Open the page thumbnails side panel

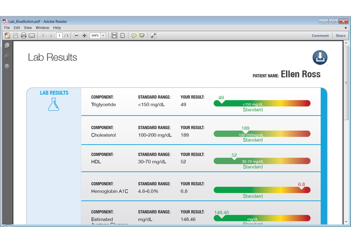(x=7, y=45)
